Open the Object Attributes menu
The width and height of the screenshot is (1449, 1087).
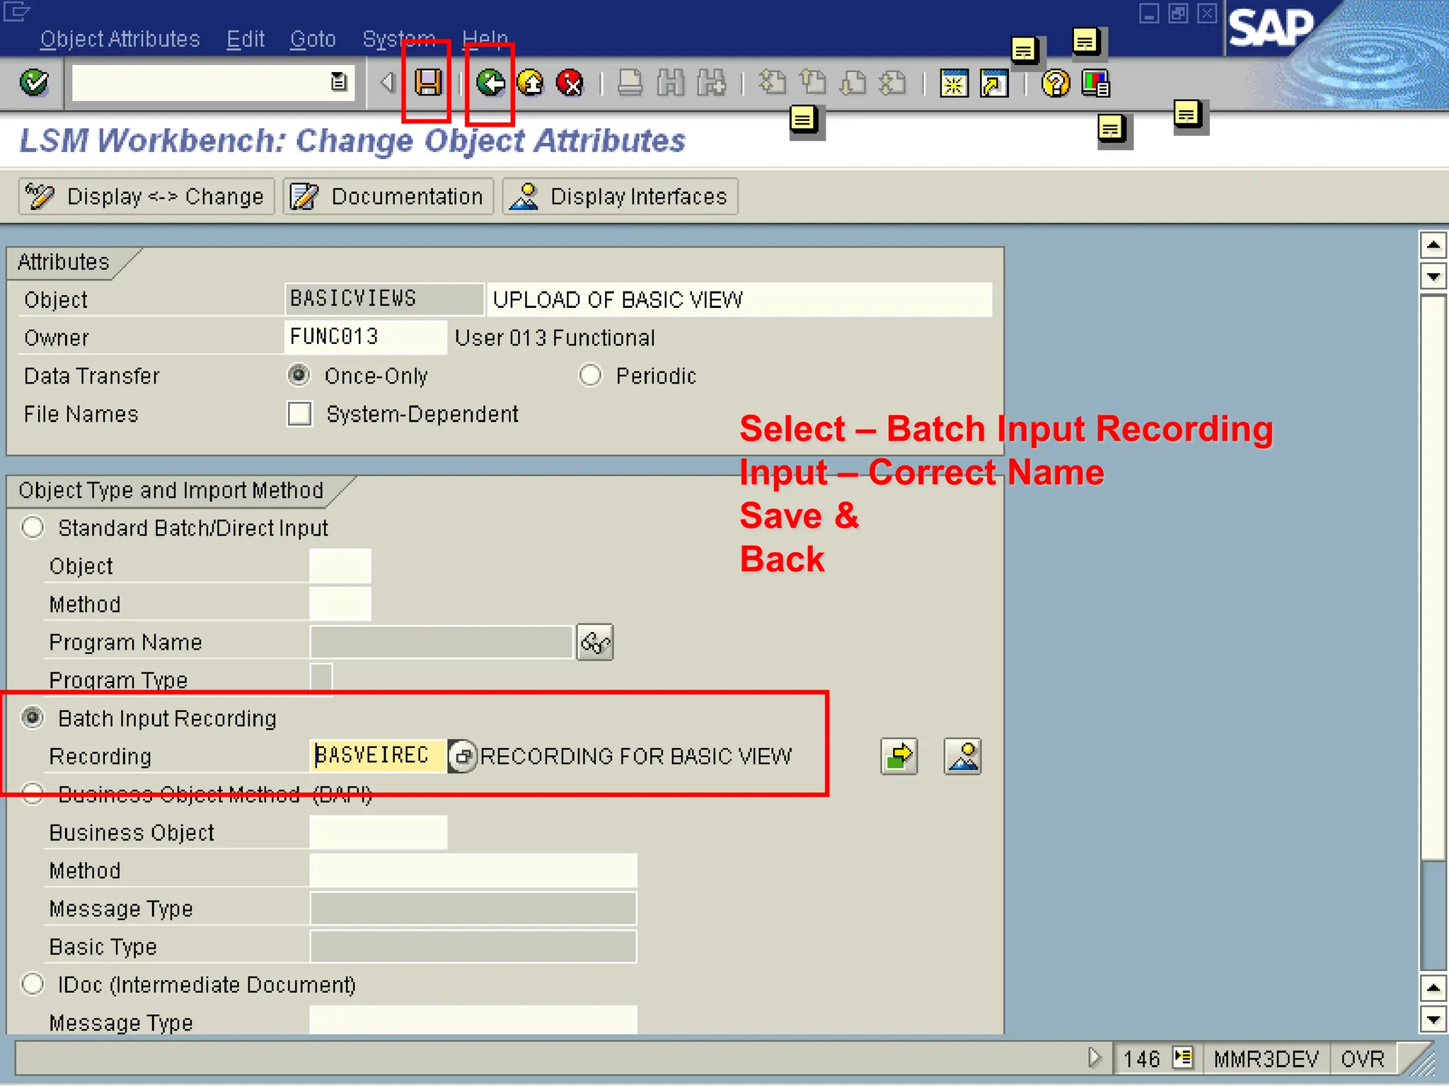pyautogui.click(x=120, y=39)
